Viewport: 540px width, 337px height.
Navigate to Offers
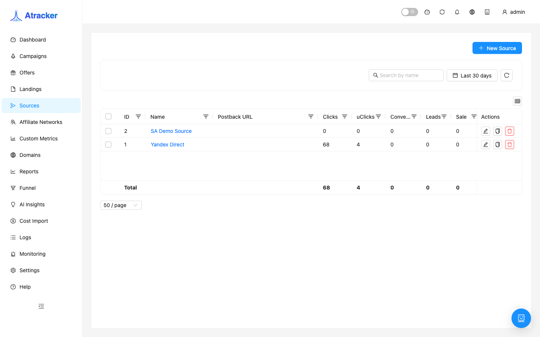point(41,73)
